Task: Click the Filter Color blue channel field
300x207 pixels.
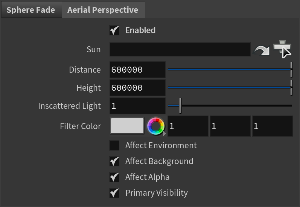Action: pos(273,126)
